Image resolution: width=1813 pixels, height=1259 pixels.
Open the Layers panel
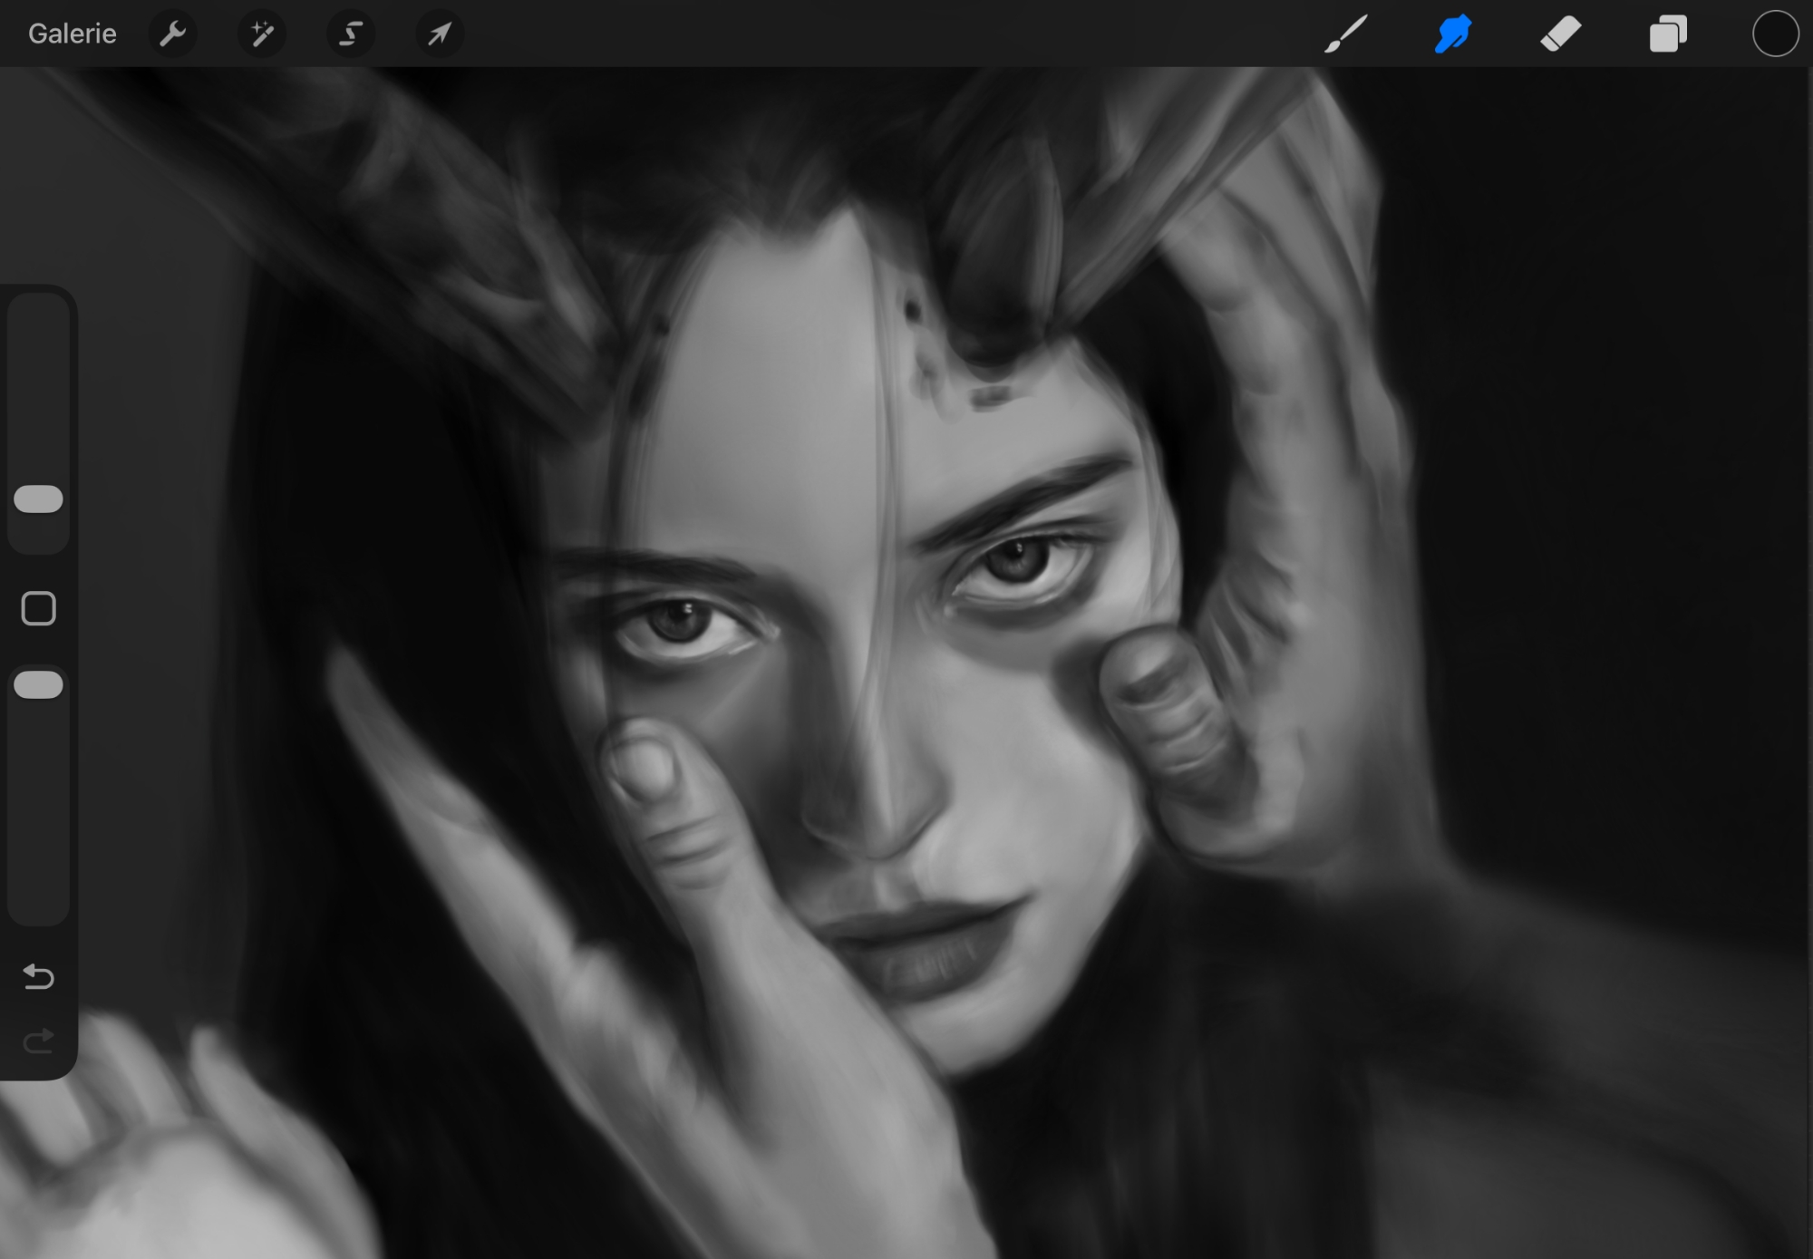coord(1667,34)
